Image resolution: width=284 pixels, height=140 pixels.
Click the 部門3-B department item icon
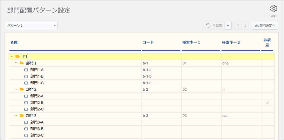26,129
